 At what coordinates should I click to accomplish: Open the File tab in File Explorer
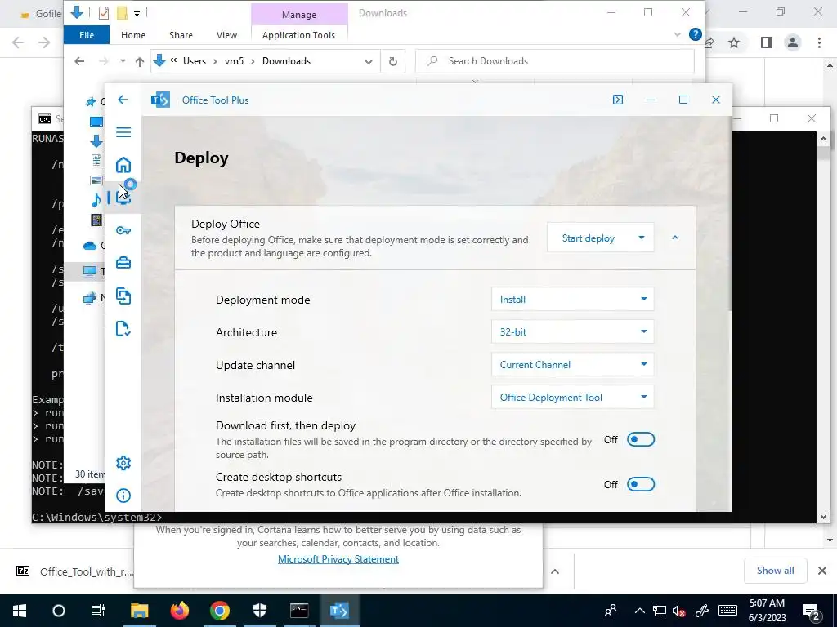[x=87, y=35]
